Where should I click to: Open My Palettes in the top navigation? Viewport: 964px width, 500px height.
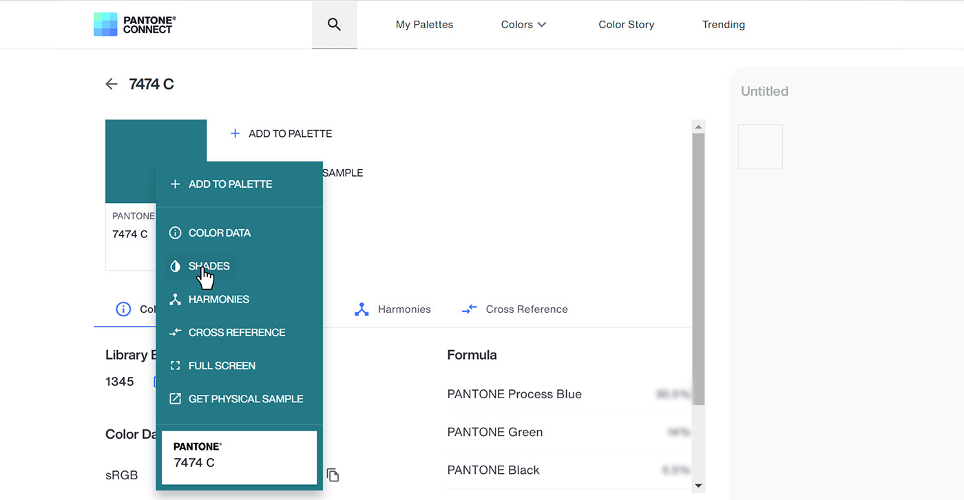424,25
